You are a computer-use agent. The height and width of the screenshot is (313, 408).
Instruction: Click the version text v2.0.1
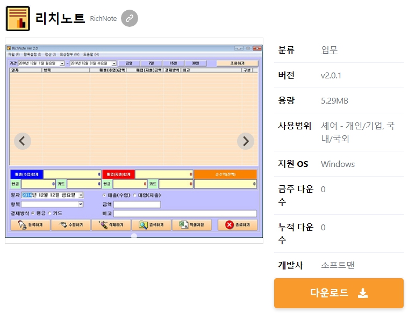331,75
